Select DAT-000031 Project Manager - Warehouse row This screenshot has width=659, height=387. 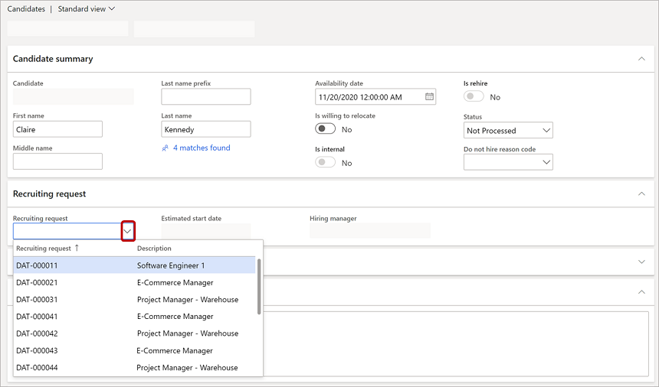point(134,300)
